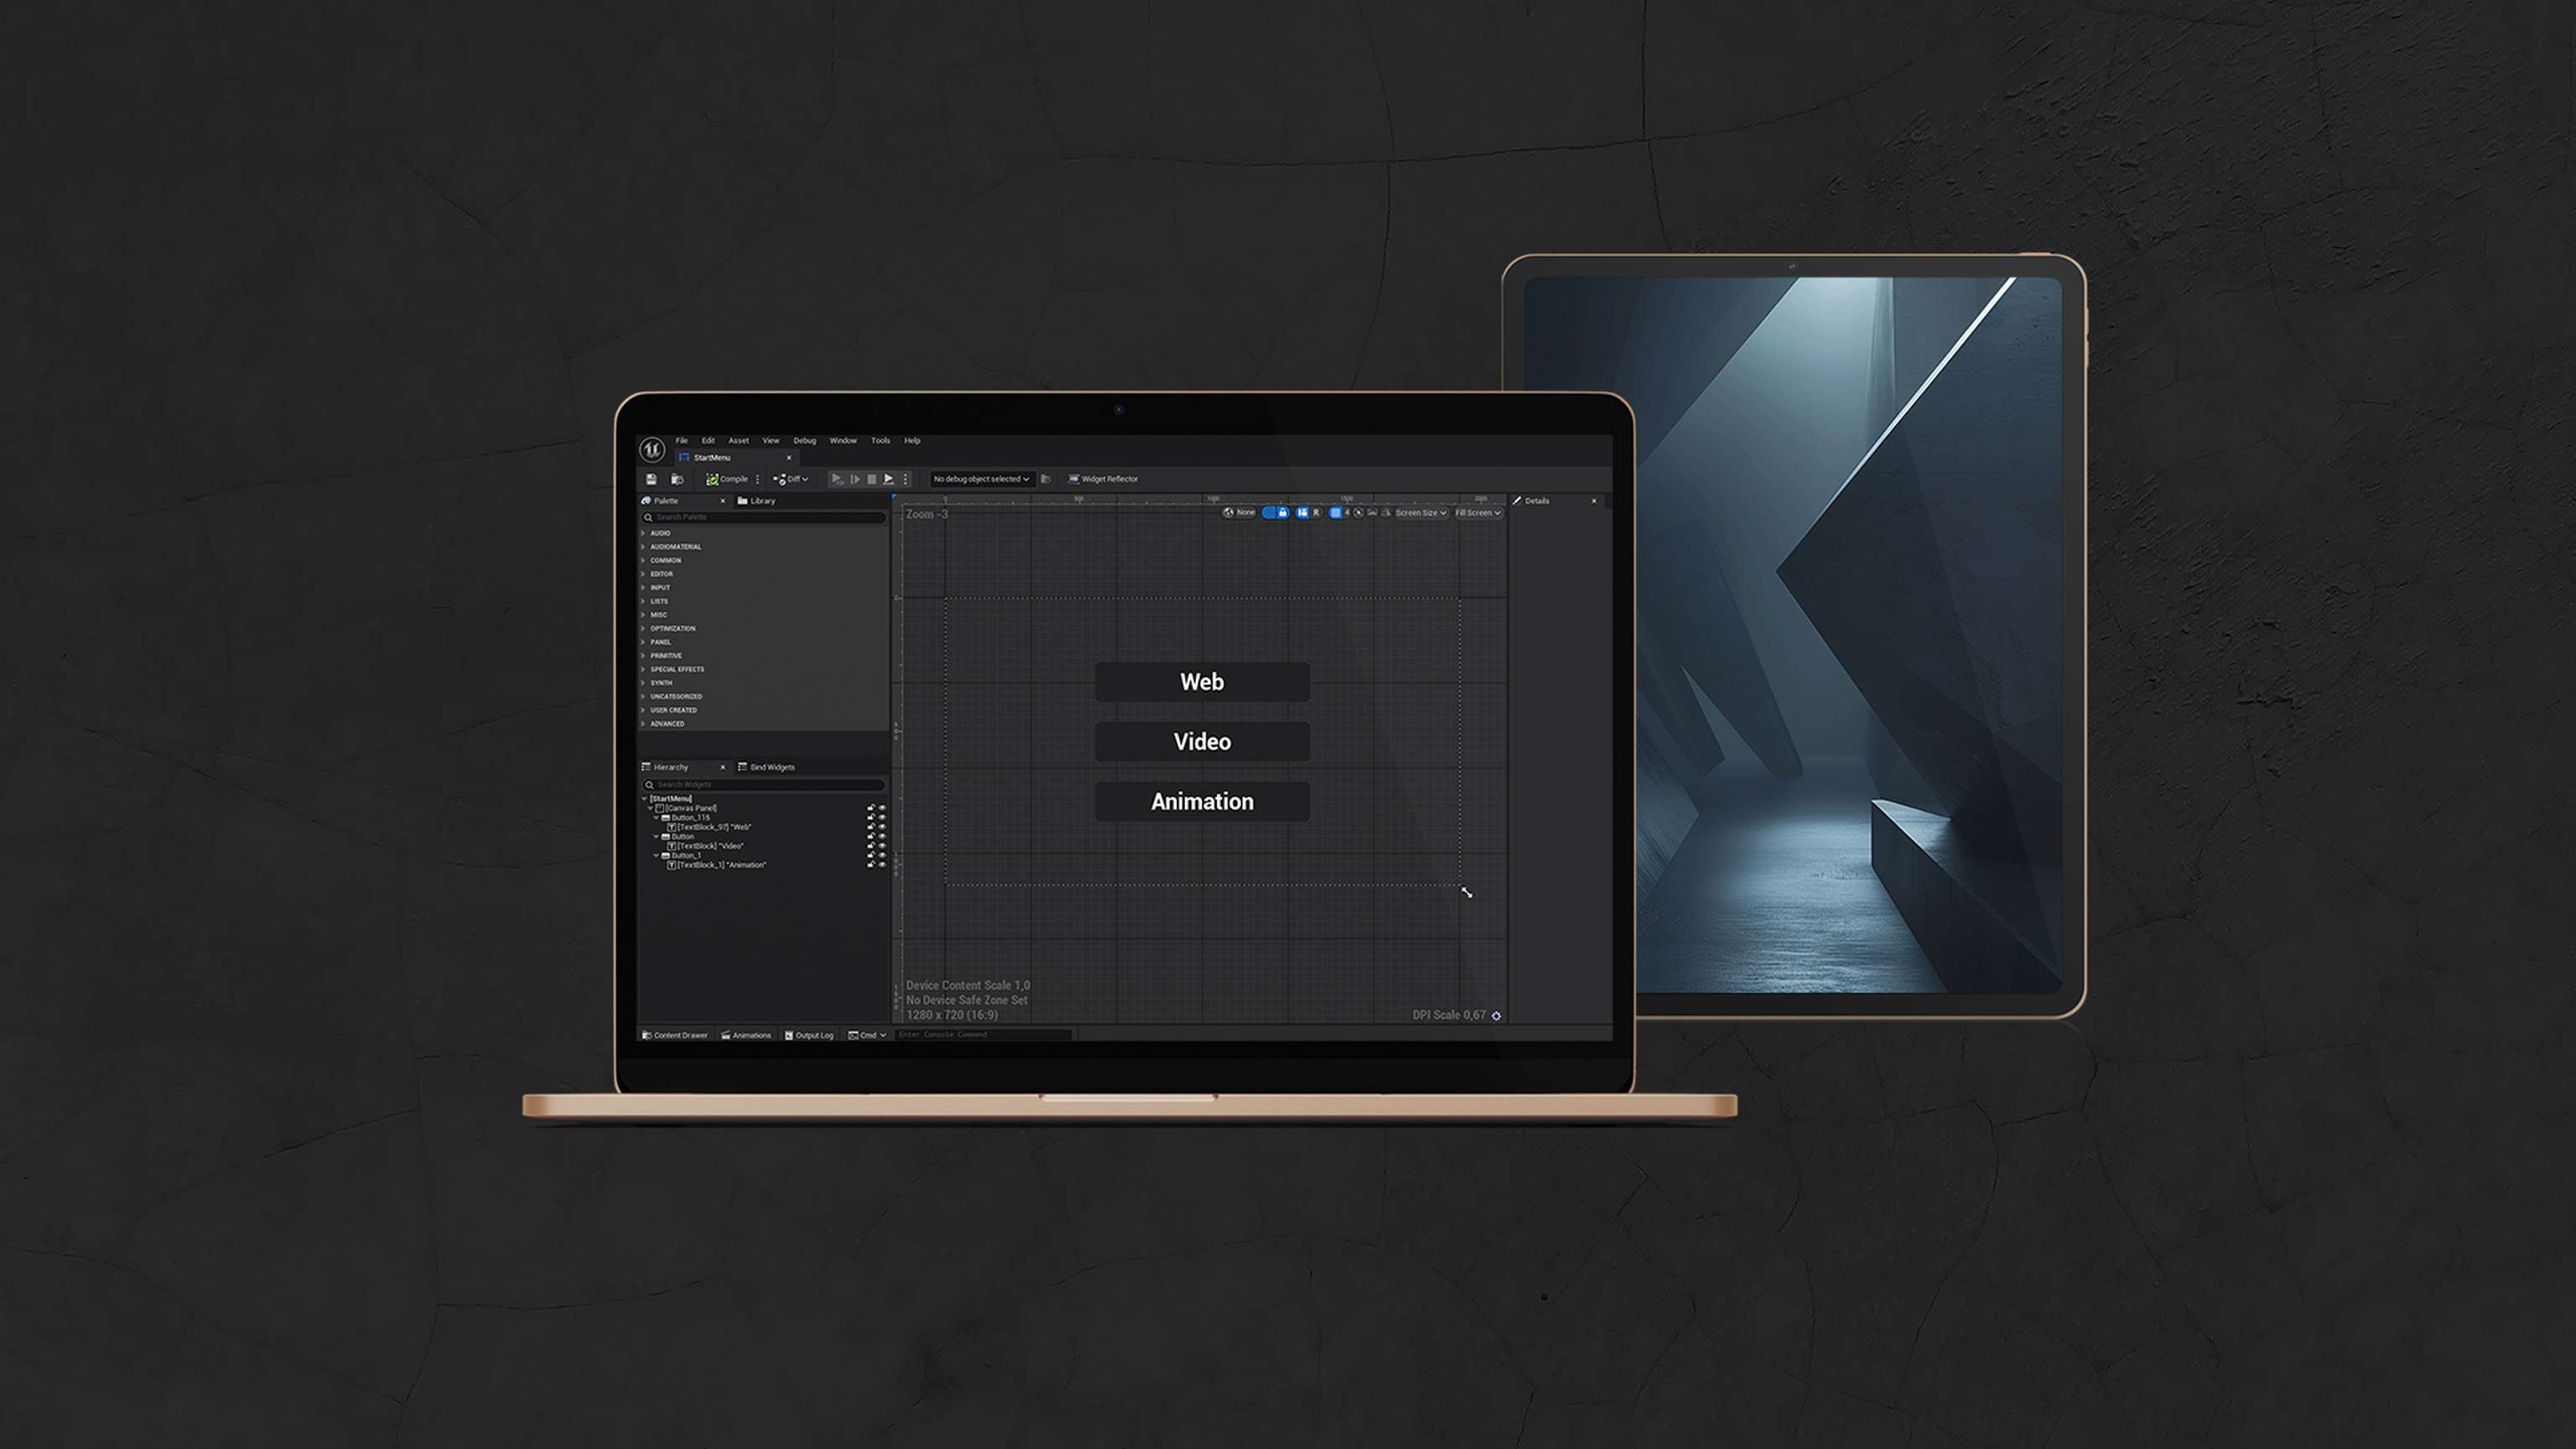This screenshot has width=2576, height=1449.
Task: Click the DPI Scale settings gear
Action: [1496, 1015]
